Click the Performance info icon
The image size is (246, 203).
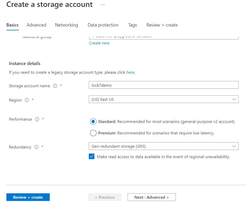[x=37, y=119]
